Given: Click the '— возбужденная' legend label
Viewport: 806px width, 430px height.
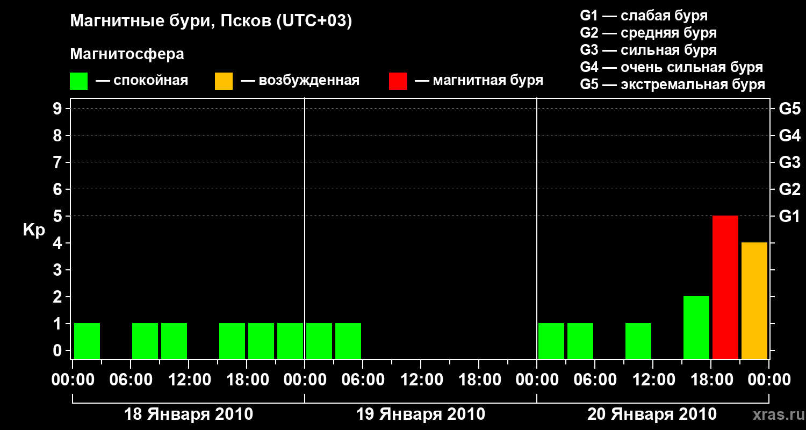Looking at the screenshot, I should coord(300,81).
